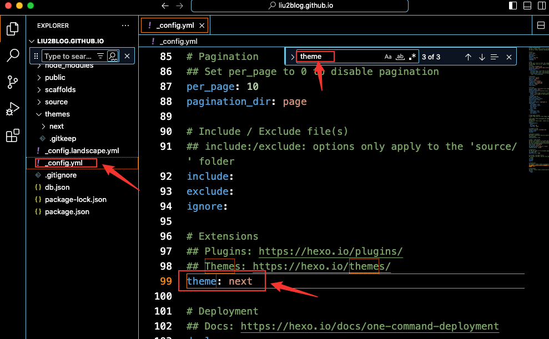The width and height of the screenshot is (549, 339).
Task: Follow the hexo.io plugins link
Action: click(330, 251)
